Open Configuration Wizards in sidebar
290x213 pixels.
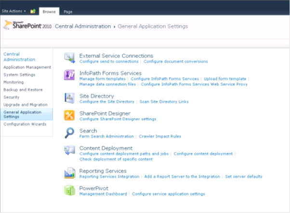coord(25,124)
